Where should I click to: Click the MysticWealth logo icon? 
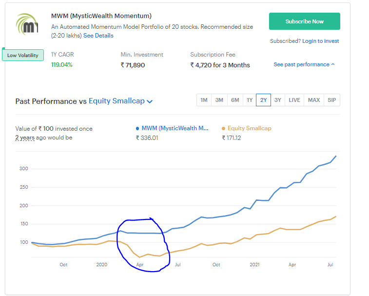pos(27,24)
